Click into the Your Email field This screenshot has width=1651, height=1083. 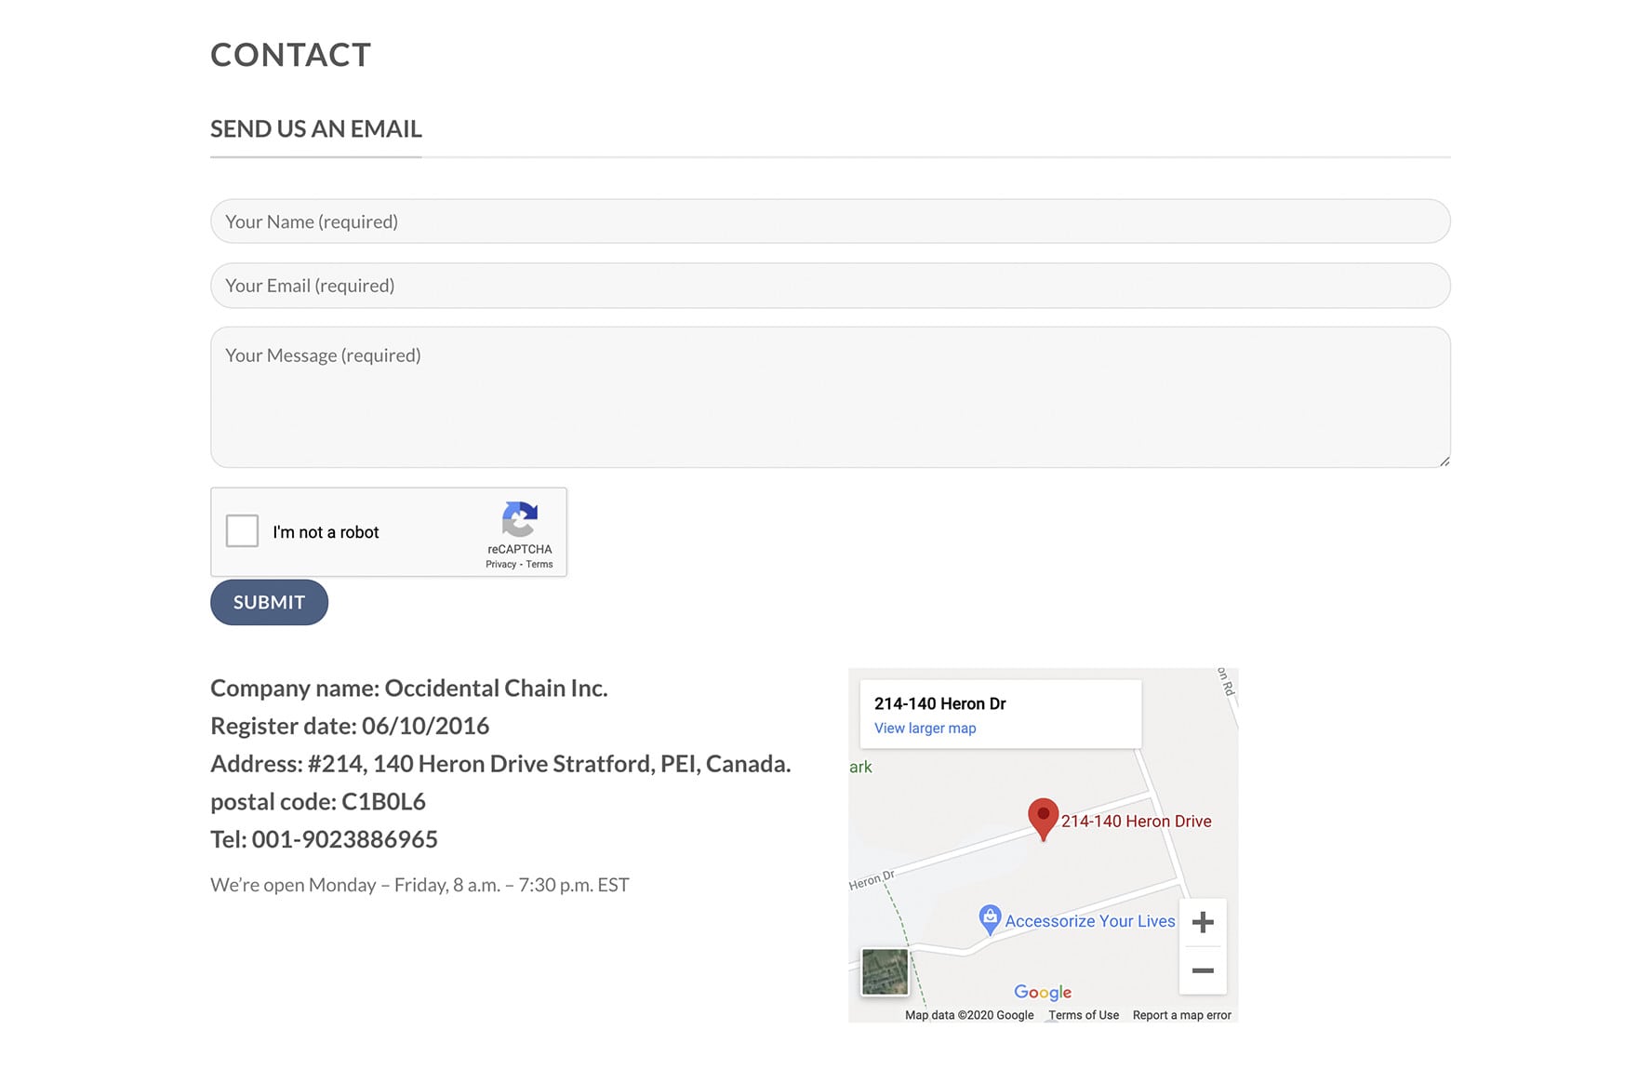click(x=830, y=286)
